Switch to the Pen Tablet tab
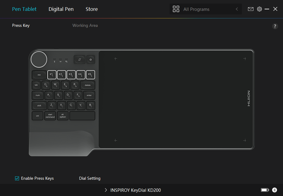283x196 pixels. pos(24,9)
